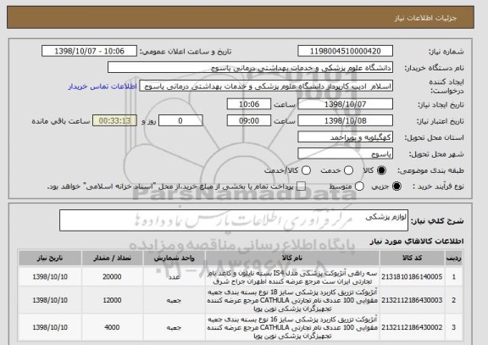Click quantity cell 12000
The image size is (488, 345).
(112, 300)
